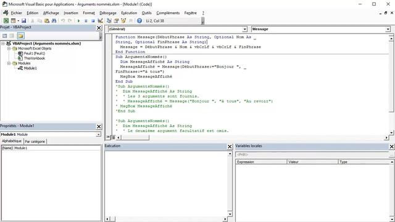Click the View Object icon in the Project panel
The image size is (395, 222).
tap(12, 36)
